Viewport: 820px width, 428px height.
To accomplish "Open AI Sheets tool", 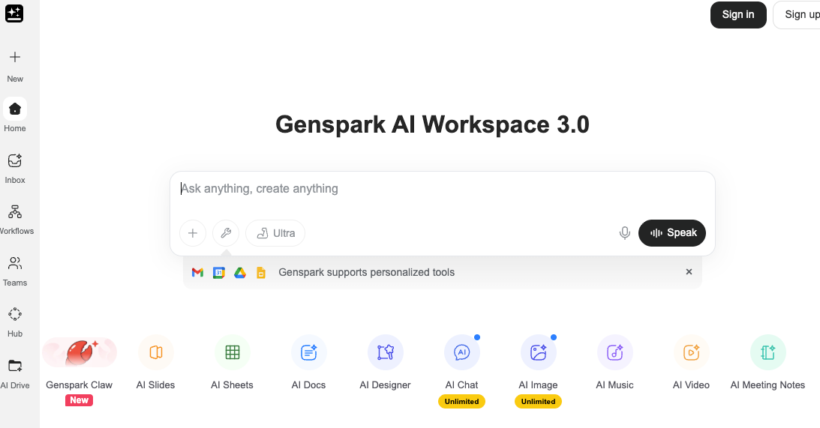I will [x=232, y=363].
